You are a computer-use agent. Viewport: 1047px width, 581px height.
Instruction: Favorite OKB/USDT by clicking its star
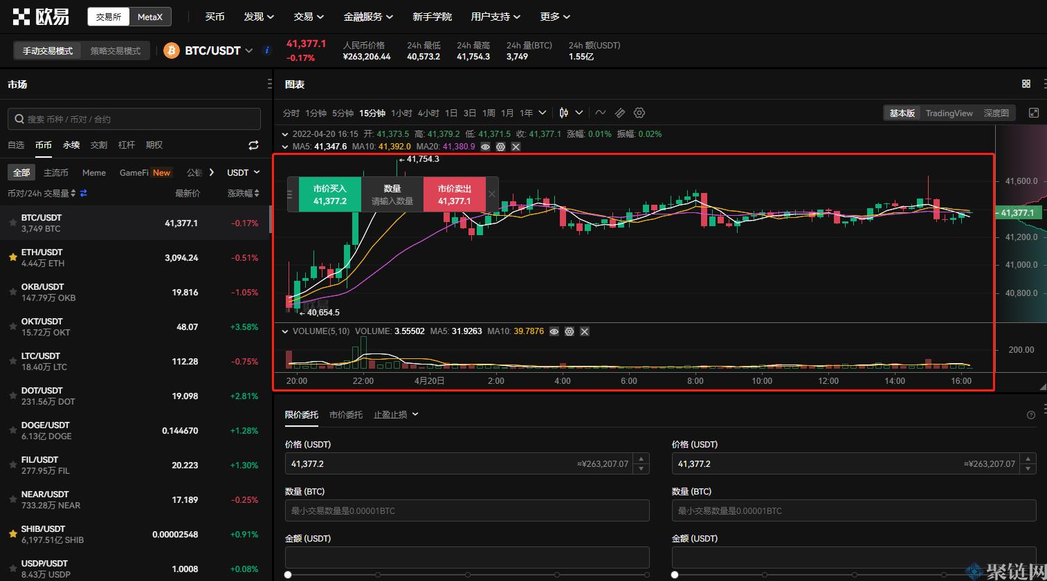coord(12,292)
